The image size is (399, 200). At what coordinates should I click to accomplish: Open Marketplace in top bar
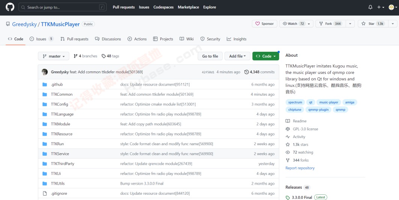tap(188, 7)
